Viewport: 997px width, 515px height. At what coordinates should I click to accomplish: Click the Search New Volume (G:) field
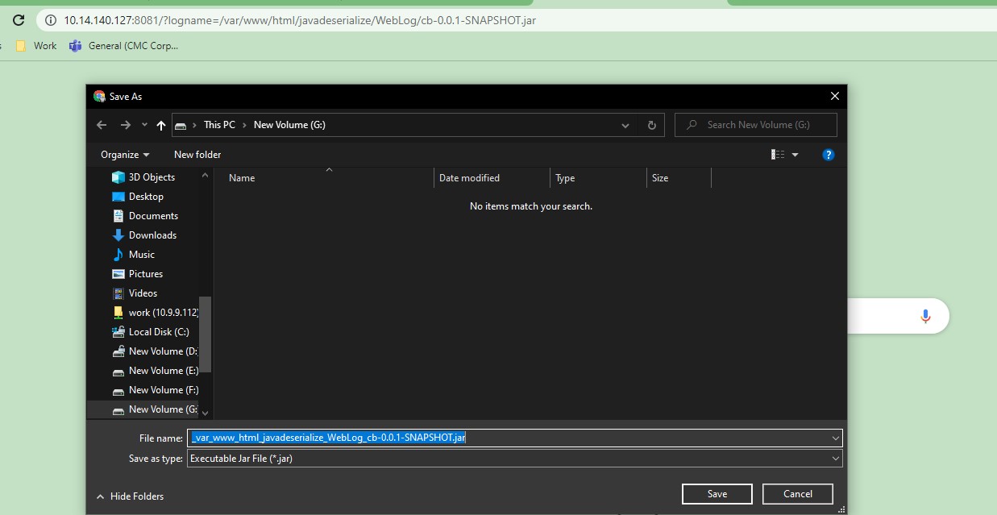pos(756,125)
